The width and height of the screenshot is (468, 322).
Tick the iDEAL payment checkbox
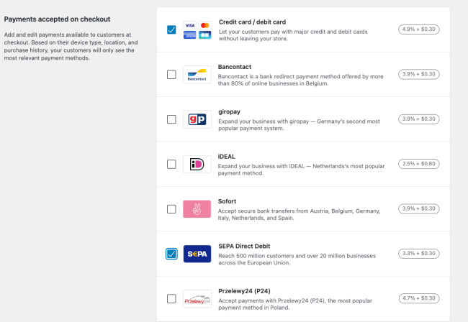(x=171, y=164)
